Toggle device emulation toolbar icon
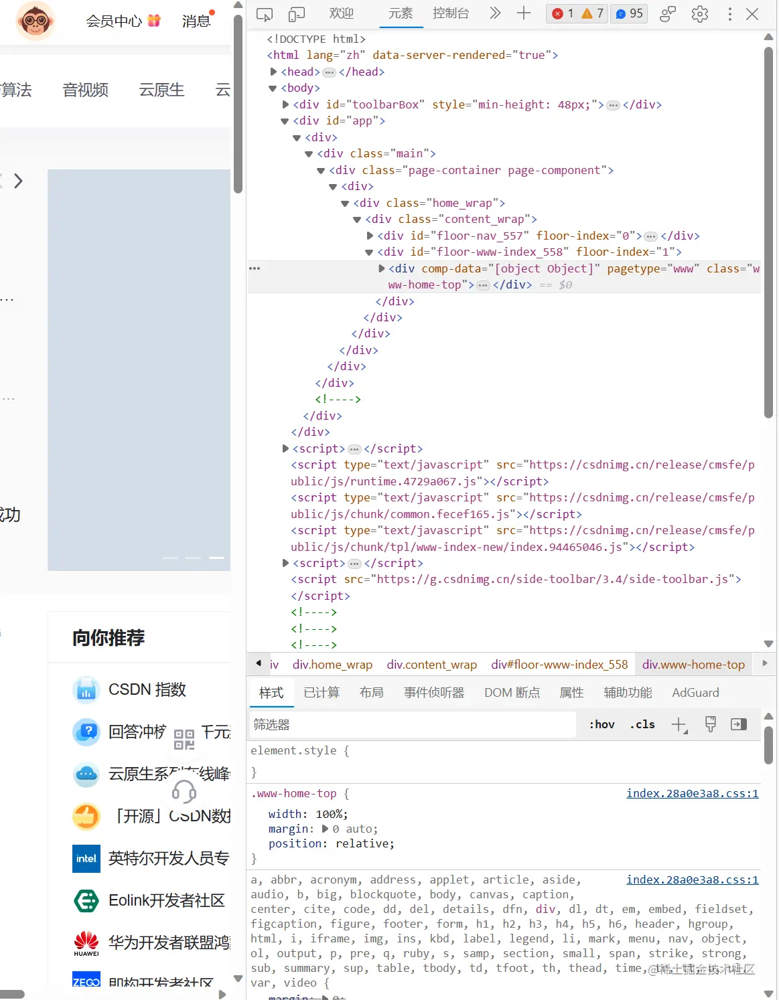Screen dimensions: 779x1000 click(296, 14)
